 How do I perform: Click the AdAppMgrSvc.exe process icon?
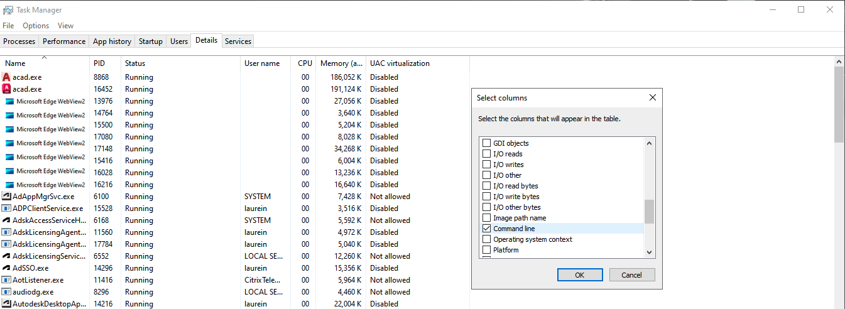tap(6, 197)
